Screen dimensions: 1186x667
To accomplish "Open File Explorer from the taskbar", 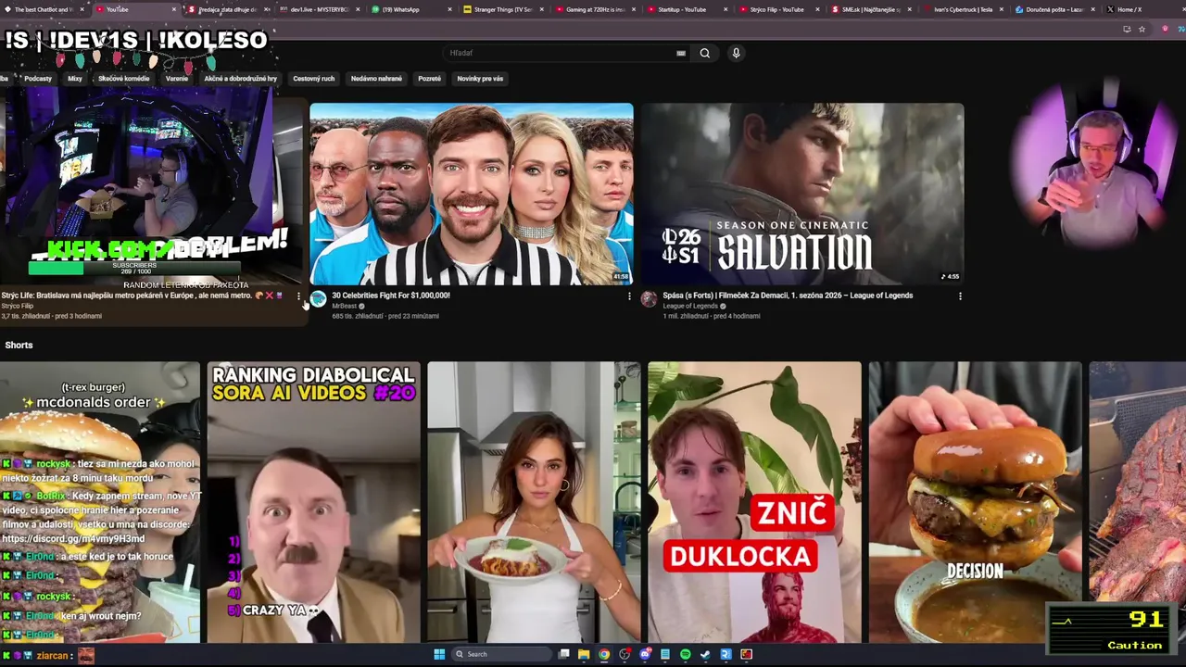I will coord(584,654).
